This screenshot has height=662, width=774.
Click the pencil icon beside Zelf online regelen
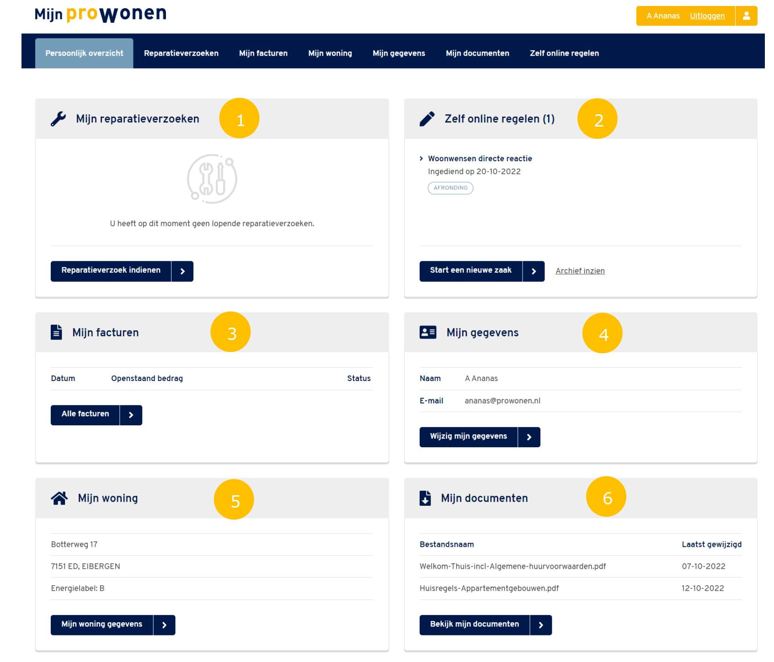click(427, 119)
